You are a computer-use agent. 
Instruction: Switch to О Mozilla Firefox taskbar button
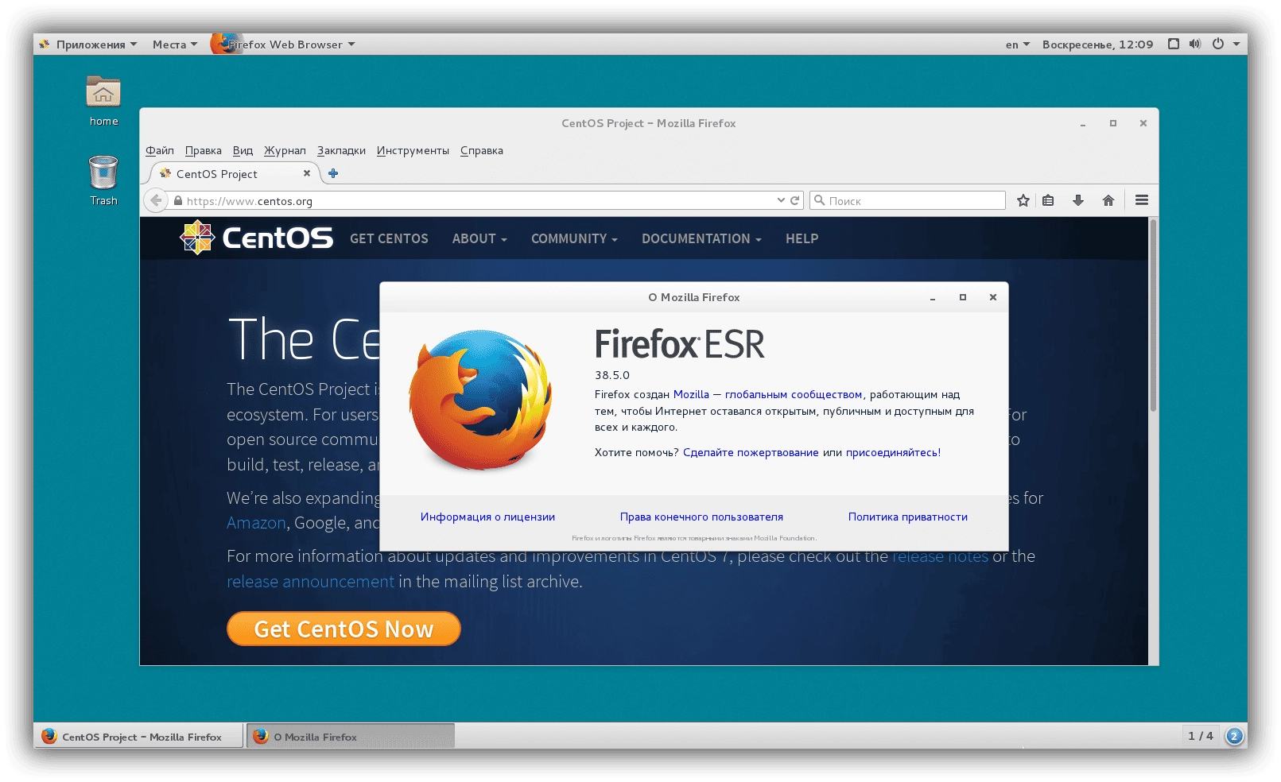click(x=351, y=736)
